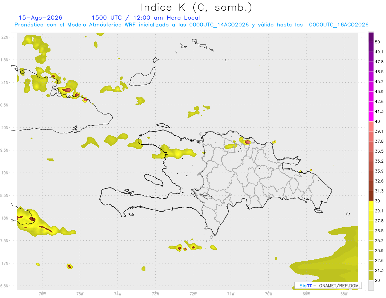Click the colorbar value "36.5"

[379, 151]
